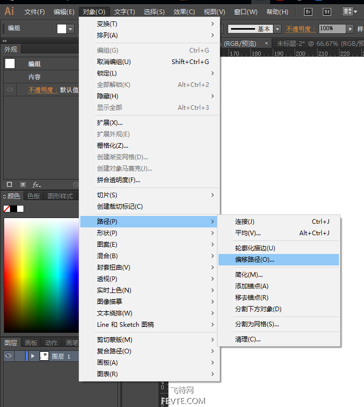Open the arrange documents layout icon
This screenshot has width=364, height=407.
tap(350, 11)
